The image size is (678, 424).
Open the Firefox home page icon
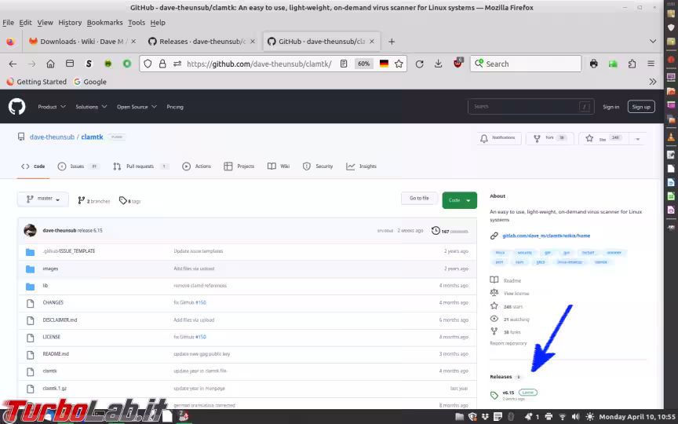(50, 64)
